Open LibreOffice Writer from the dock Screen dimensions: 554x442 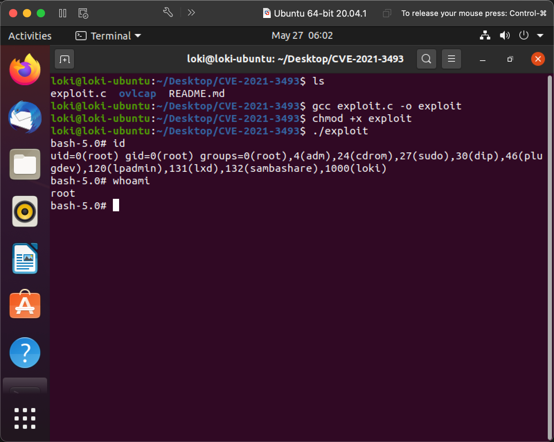25,258
